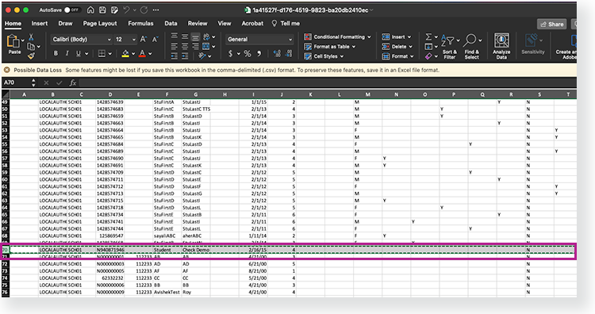This screenshot has width=595, height=314.
Task: Click the AutoSum sigma icon
Action: pyautogui.click(x=428, y=36)
